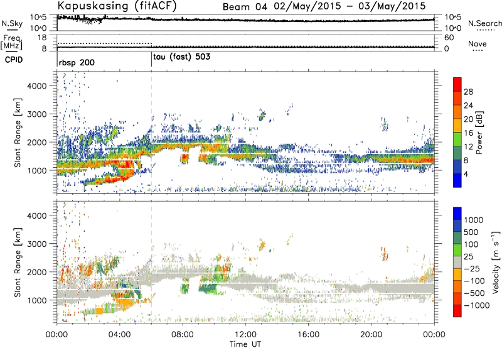Viewport: 502px width, 348px height.
Task: Click the 'Velocity [m s-1]' colorbar label
Action: point(496,262)
